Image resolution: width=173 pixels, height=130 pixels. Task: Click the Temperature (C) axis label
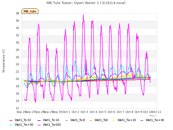[4, 61]
